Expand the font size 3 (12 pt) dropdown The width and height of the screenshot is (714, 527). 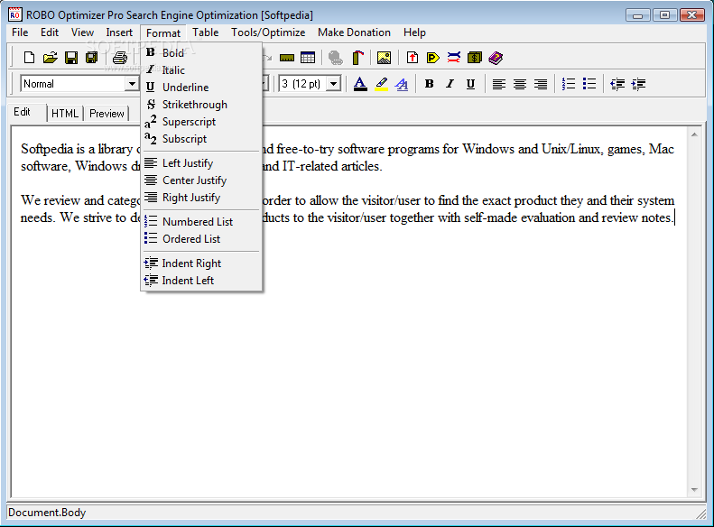pos(334,84)
